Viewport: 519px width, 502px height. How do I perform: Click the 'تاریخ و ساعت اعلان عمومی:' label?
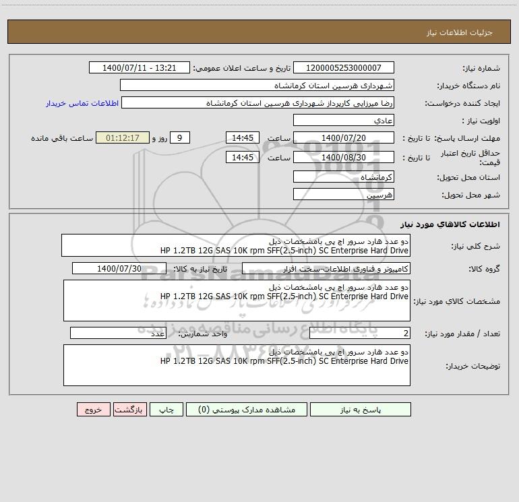pos(241,68)
